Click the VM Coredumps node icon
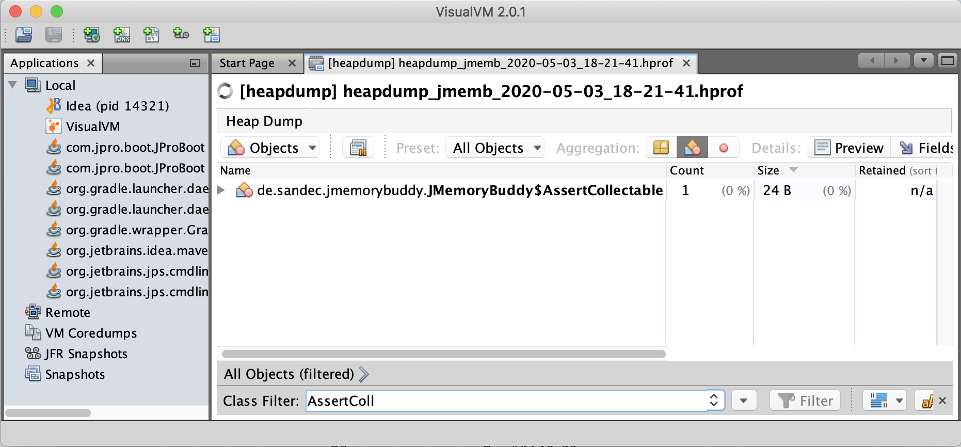This screenshot has height=447, width=961. pos(33,332)
